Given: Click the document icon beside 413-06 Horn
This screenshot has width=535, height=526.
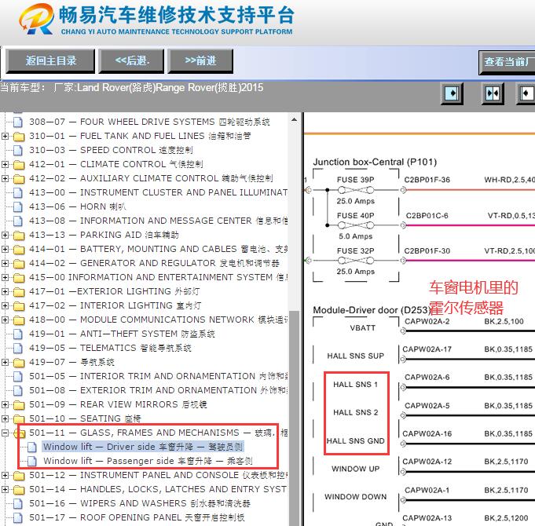Looking at the screenshot, I should click(18, 206).
